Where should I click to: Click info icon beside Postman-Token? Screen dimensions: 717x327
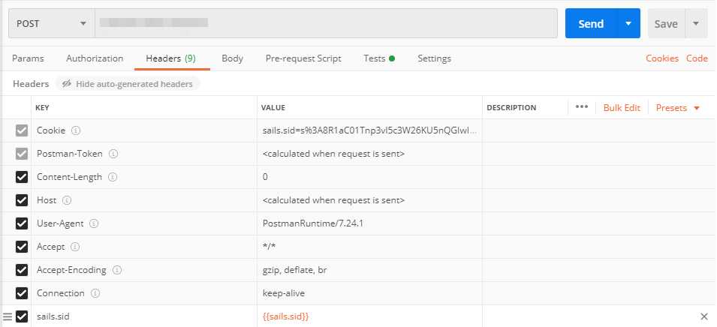pos(113,154)
